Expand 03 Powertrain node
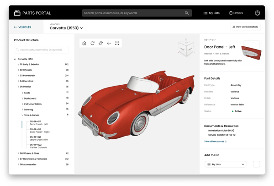 (x=18, y=76)
